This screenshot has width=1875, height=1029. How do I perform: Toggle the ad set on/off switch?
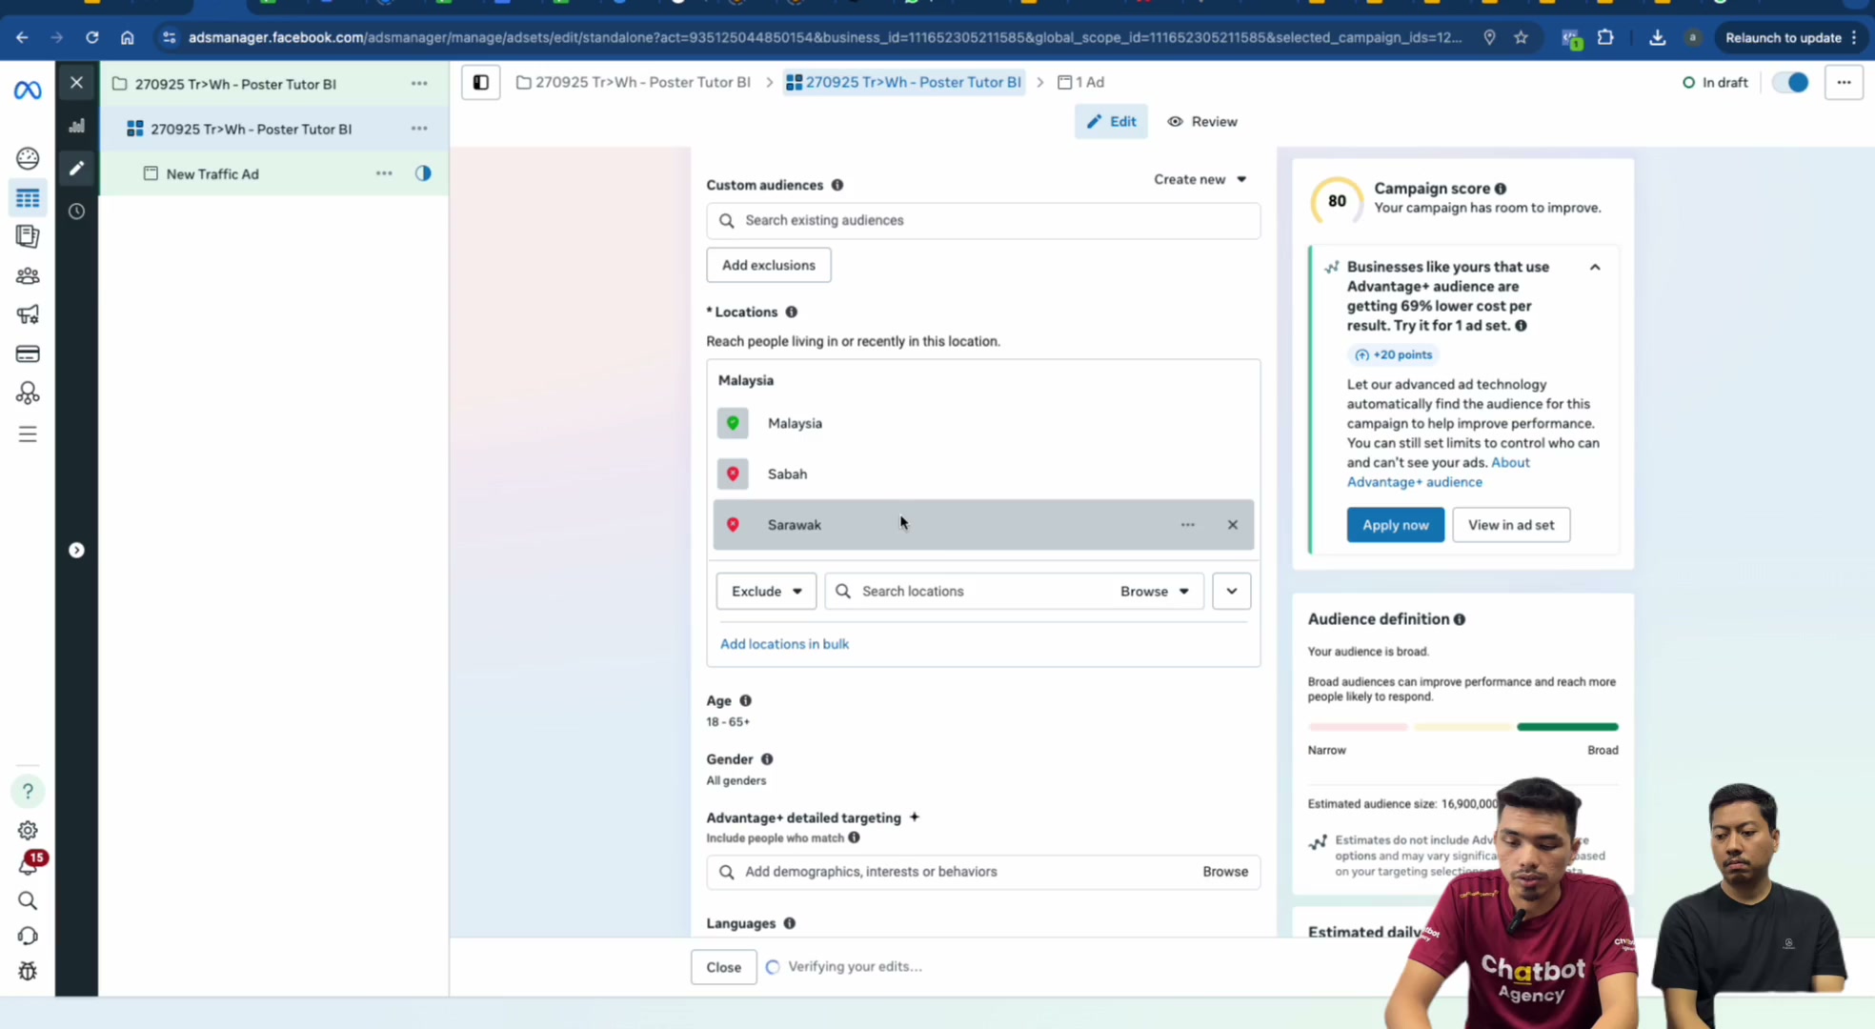pyautogui.click(x=1790, y=83)
